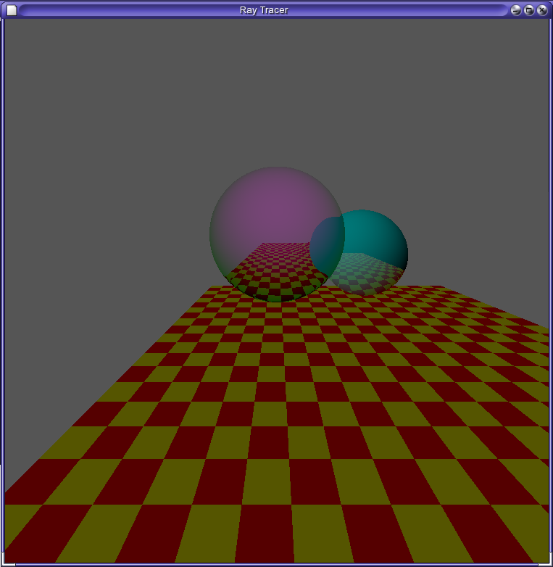
Task: Minimize the Ray Tracer window
Action: click(x=516, y=10)
